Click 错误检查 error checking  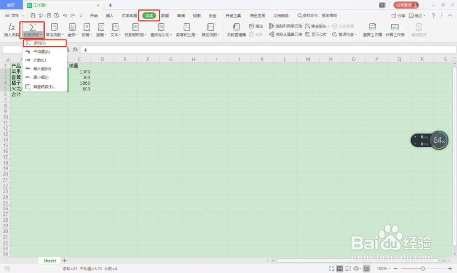[343, 34]
